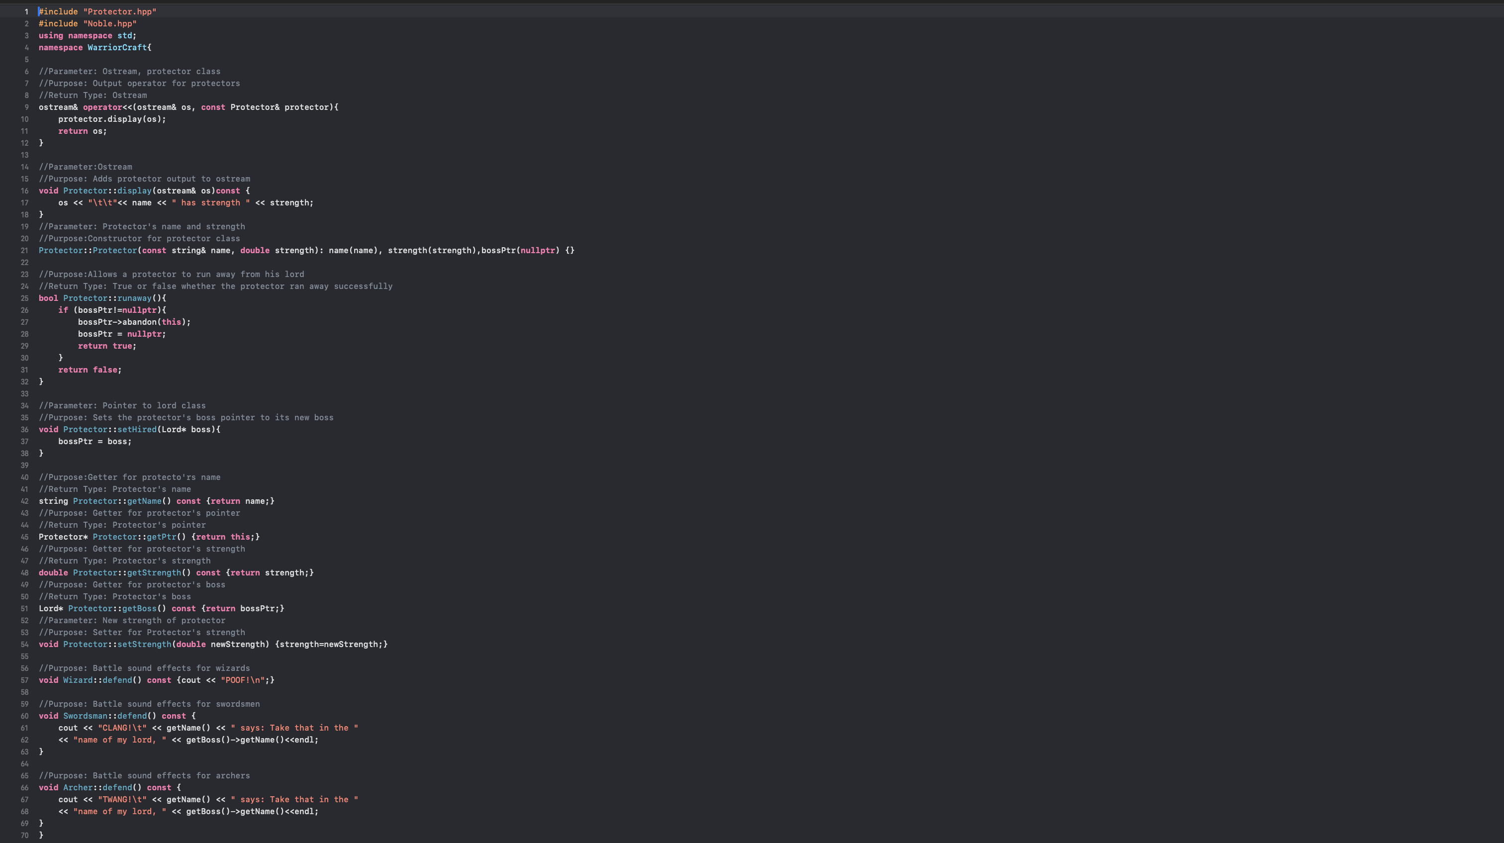Viewport: 1504px width, 843px height.
Task: Click the setHired function name
Action: [x=137, y=430]
